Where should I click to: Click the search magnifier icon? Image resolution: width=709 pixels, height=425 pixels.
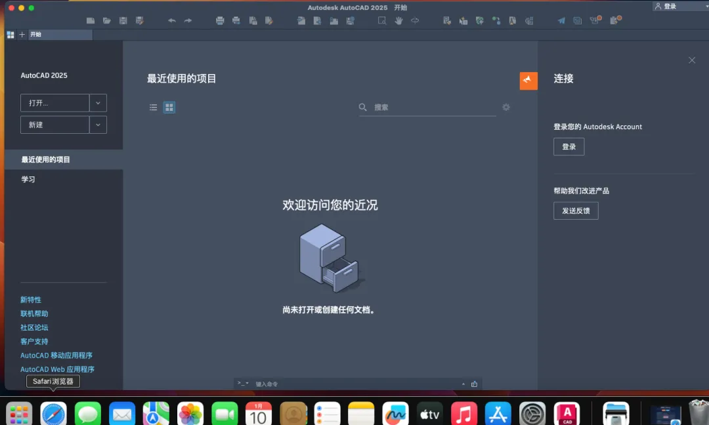(362, 107)
